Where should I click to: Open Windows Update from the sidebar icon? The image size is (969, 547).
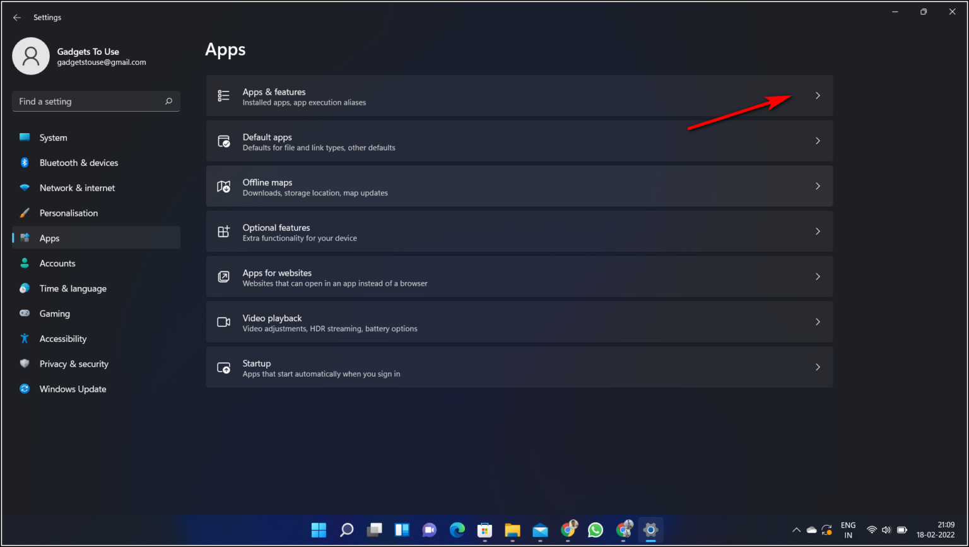(24, 389)
